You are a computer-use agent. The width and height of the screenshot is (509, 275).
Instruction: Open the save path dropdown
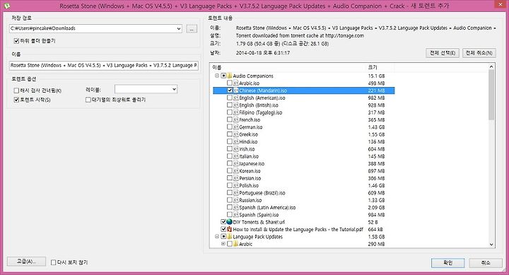click(x=179, y=28)
